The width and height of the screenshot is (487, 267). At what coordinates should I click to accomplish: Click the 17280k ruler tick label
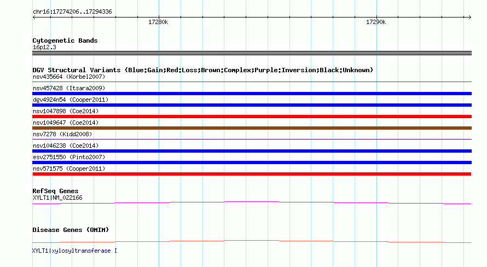pyautogui.click(x=158, y=22)
